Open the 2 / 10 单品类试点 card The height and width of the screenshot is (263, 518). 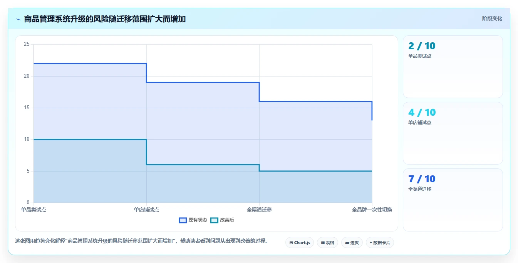453,67
